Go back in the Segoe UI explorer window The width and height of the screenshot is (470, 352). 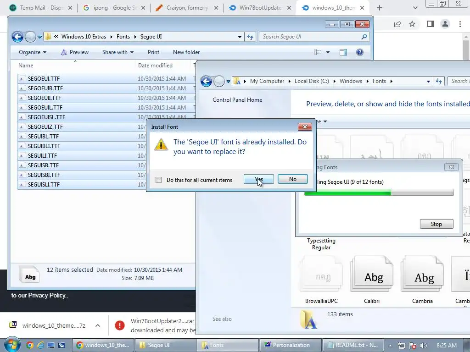pyautogui.click(x=17, y=37)
